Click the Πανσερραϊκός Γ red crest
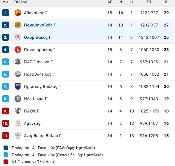Image resolution: width=175 pixels, height=166 pixels. (18, 50)
